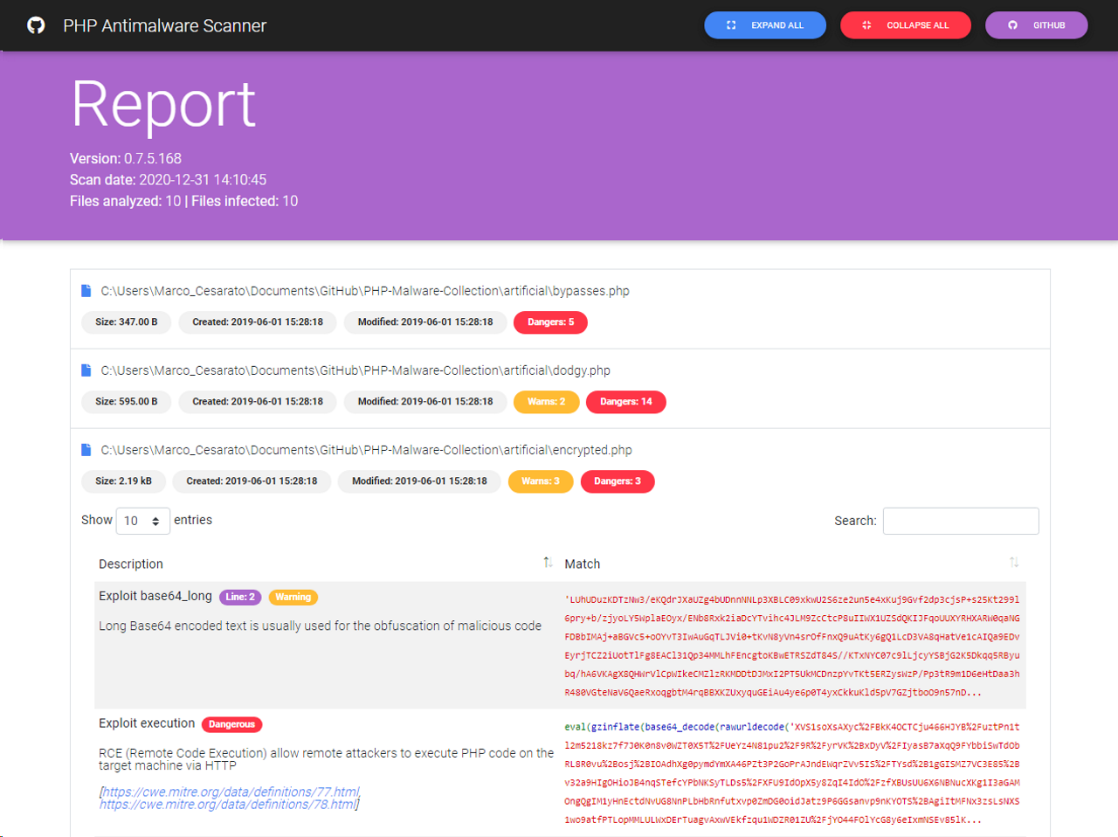This screenshot has width=1118, height=837.
Task: Click the eval gzinflate match code block
Action: [791, 773]
